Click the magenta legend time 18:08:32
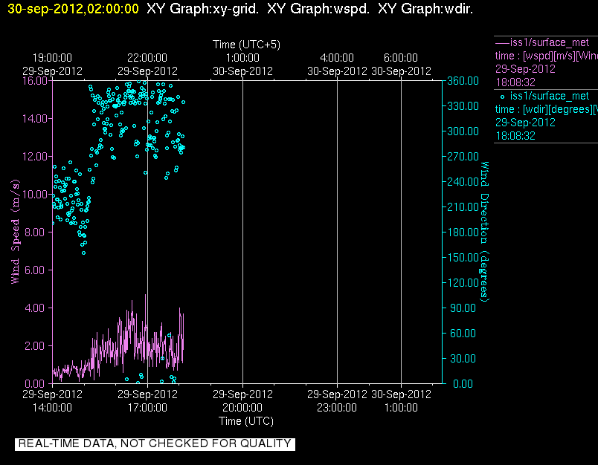This screenshot has width=598, height=465. point(515,82)
